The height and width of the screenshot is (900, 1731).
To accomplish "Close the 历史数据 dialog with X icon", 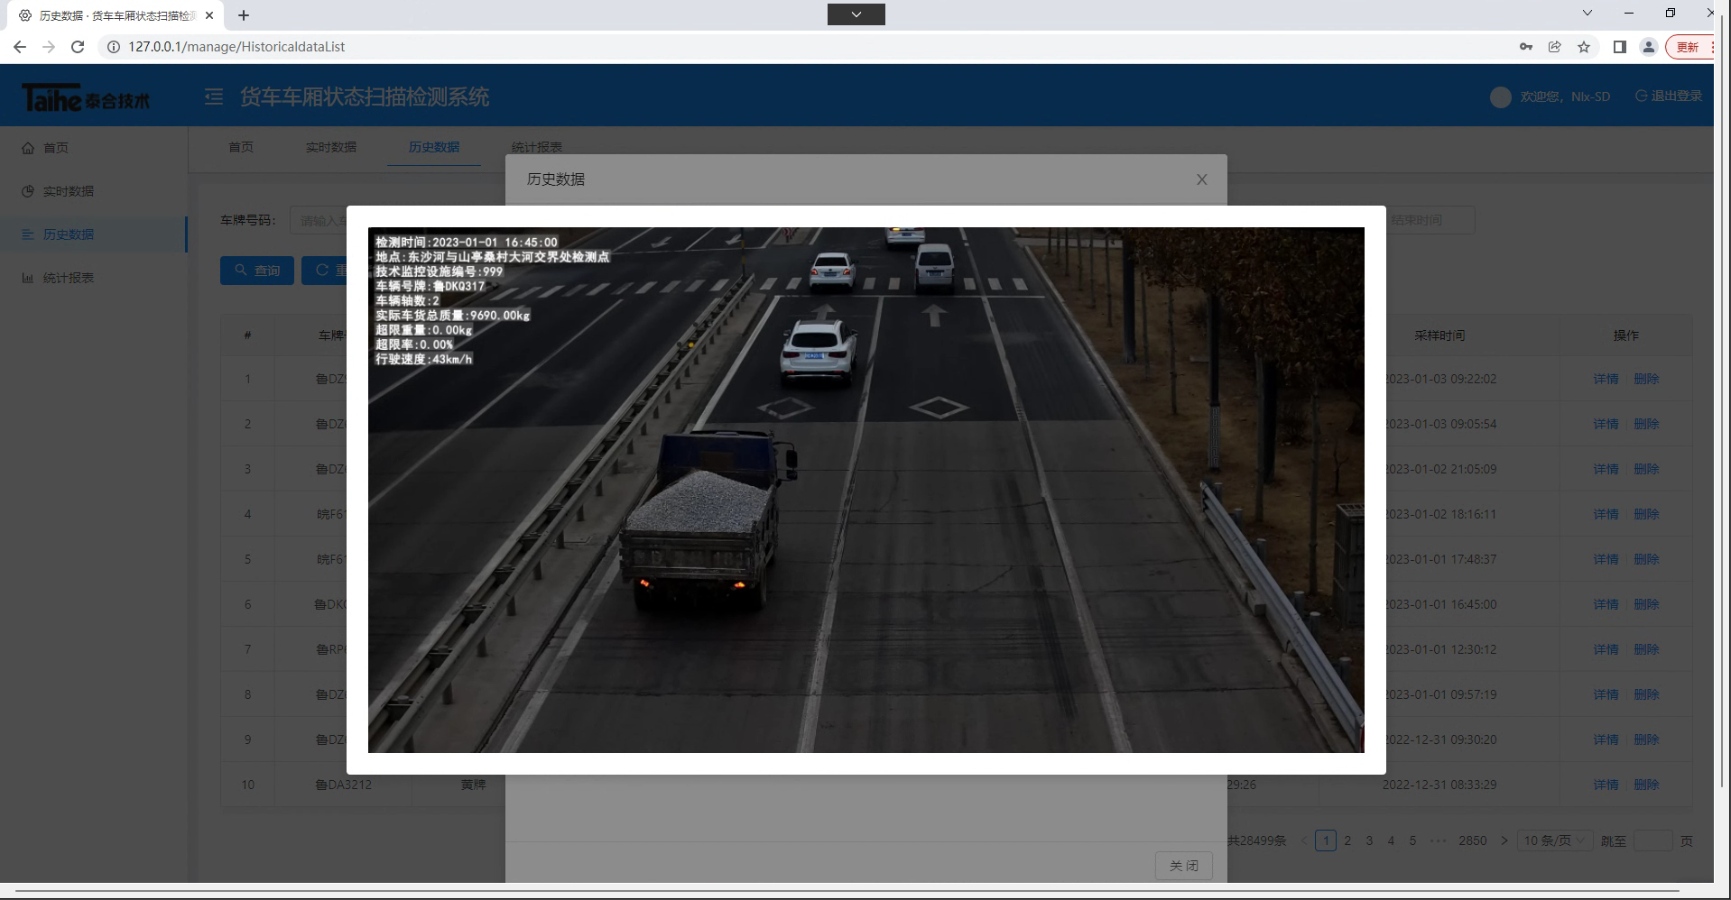I will point(1201,179).
